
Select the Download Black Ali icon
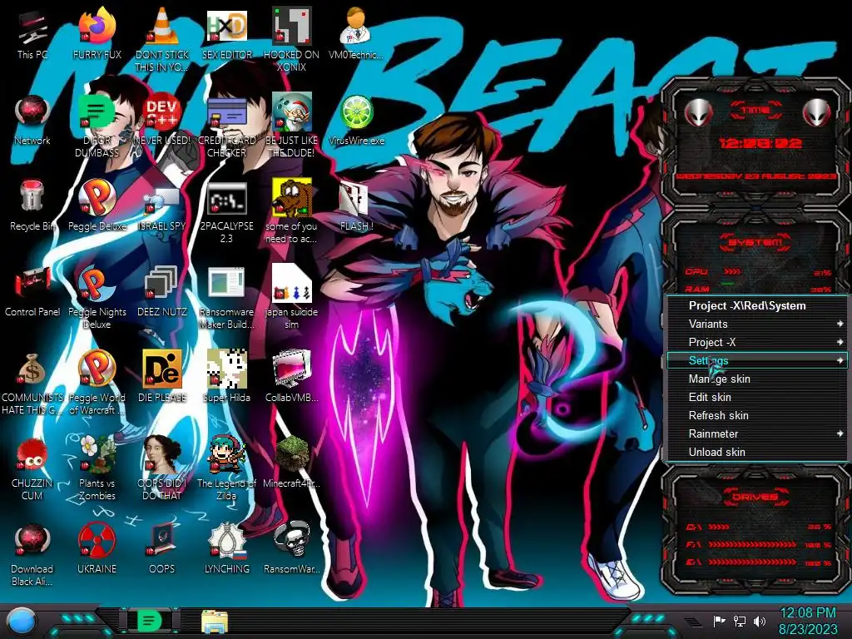(x=32, y=541)
